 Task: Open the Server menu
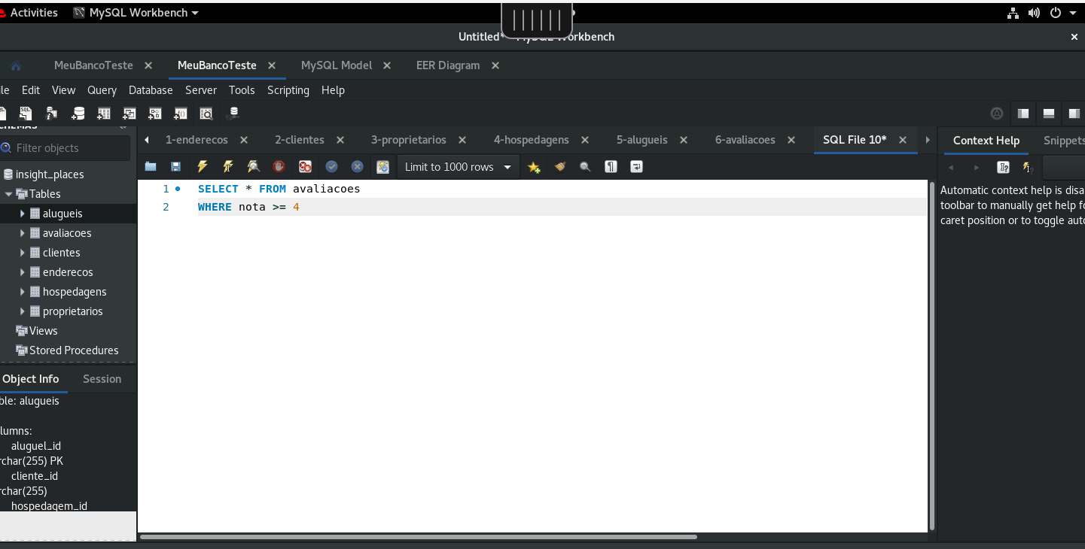[201, 90]
